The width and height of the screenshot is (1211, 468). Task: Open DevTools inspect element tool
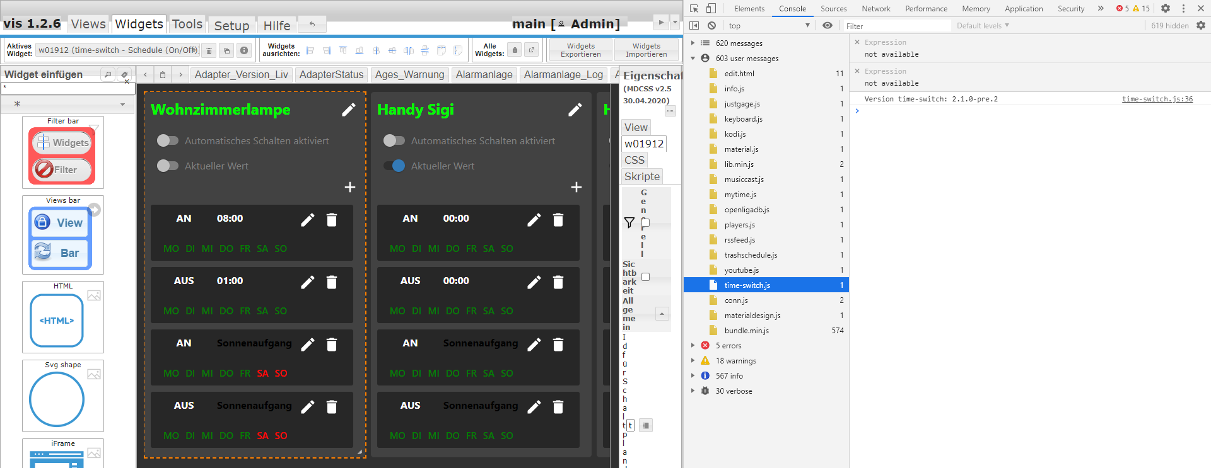pyautogui.click(x=694, y=8)
